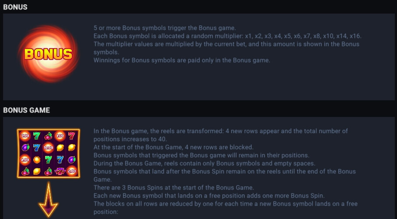This screenshot has height=219, width=397.
Task: Click the multiplier list line starting "Each Bonus symbol"
Action: (x=227, y=36)
